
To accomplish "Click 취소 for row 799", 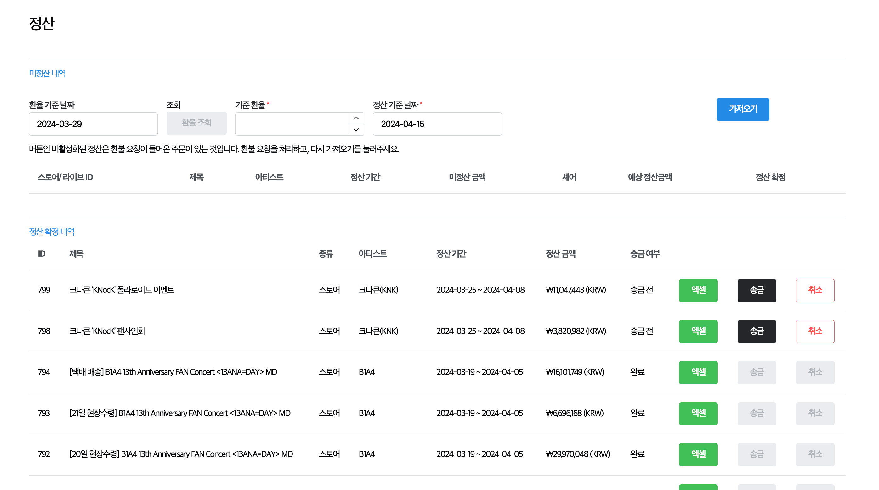I will [815, 291].
